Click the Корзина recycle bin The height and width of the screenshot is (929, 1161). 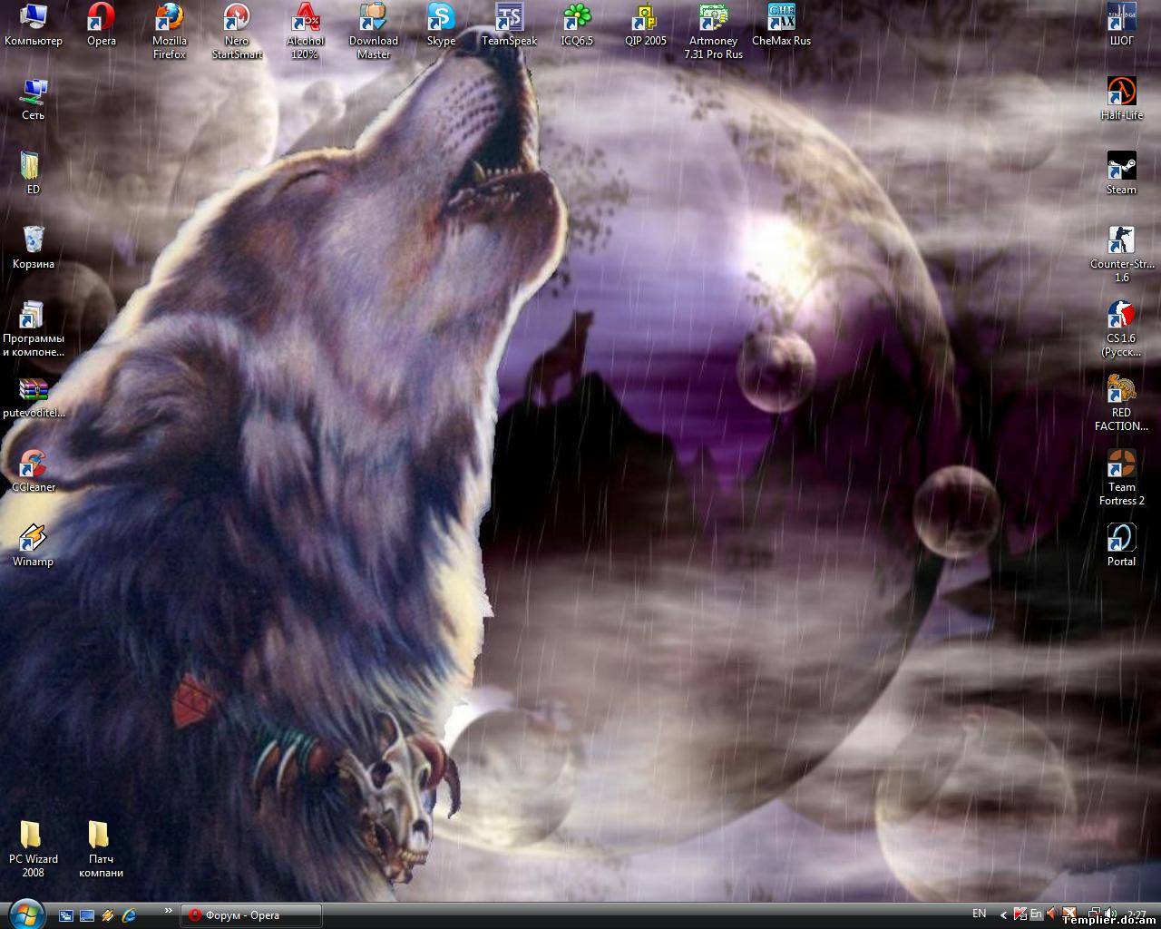(x=34, y=248)
